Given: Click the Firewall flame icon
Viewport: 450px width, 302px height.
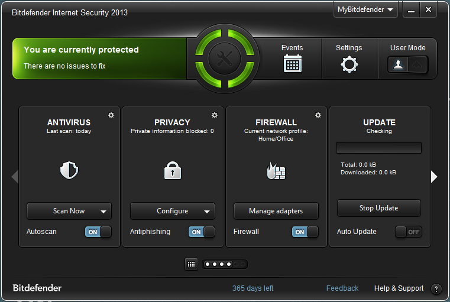Looking at the screenshot, I should tap(276, 171).
